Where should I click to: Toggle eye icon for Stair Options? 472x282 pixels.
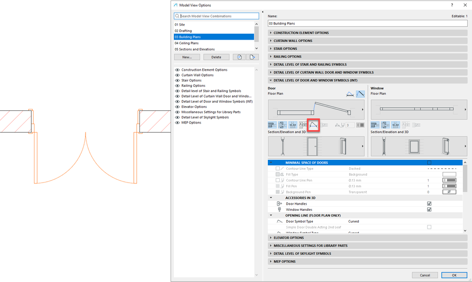[177, 81]
